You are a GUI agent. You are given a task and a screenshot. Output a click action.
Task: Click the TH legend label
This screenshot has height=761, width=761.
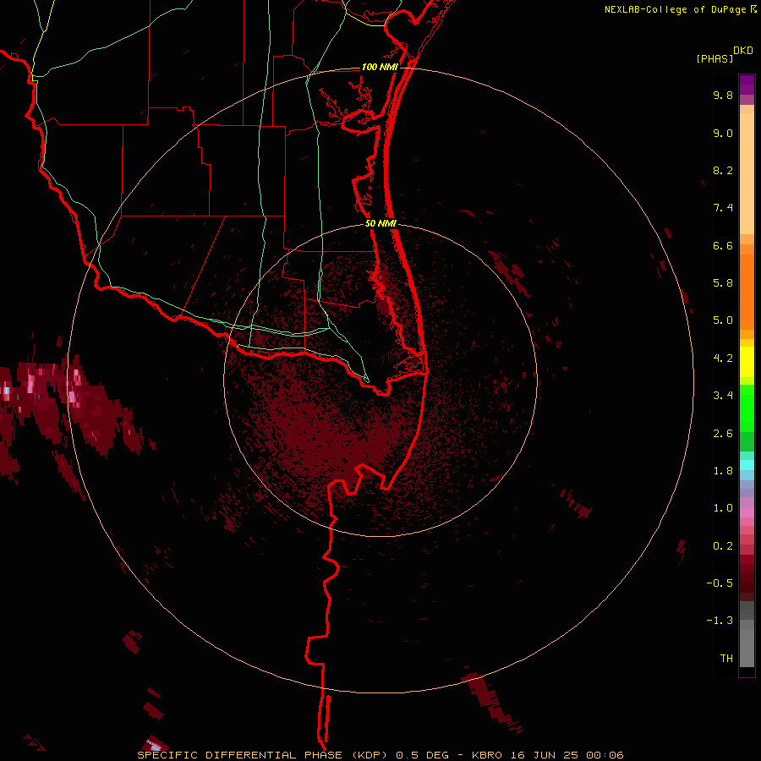click(726, 659)
